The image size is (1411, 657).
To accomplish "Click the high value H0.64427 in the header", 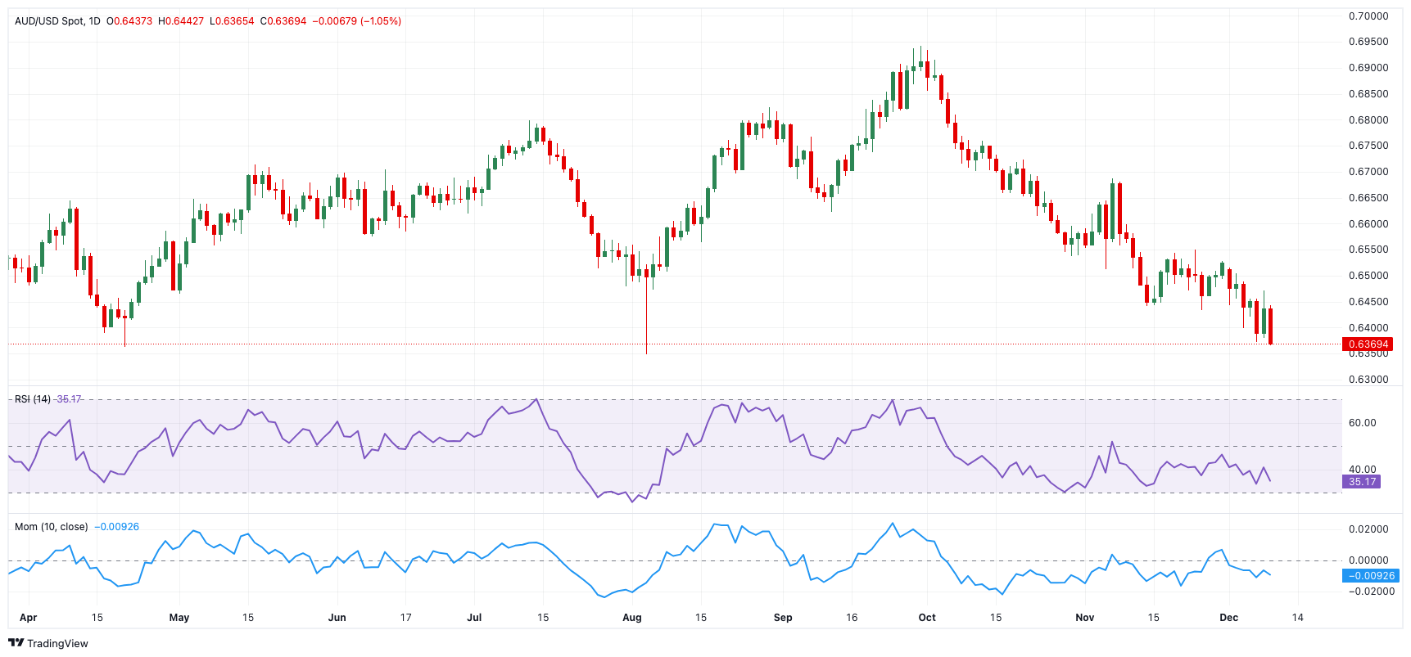I will (x=181, y=21).
